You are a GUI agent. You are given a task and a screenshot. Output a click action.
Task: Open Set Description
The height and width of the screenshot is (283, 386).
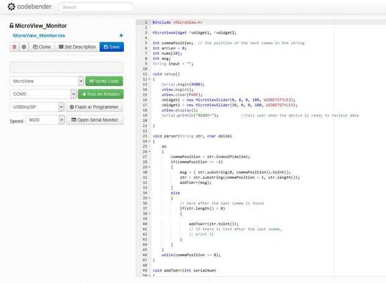(x=77, y=47)
